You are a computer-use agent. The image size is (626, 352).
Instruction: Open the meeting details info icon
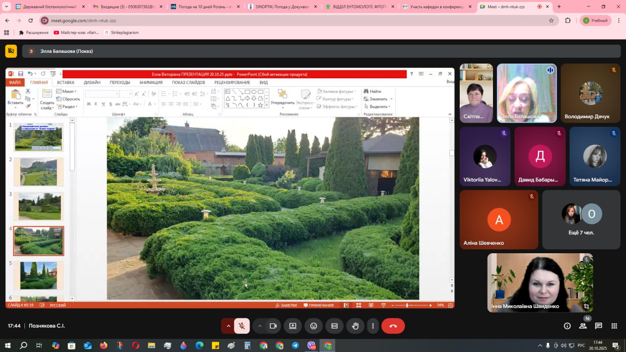567,326
